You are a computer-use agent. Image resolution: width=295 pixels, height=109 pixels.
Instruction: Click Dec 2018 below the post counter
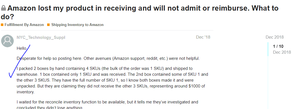coord(282,52)
